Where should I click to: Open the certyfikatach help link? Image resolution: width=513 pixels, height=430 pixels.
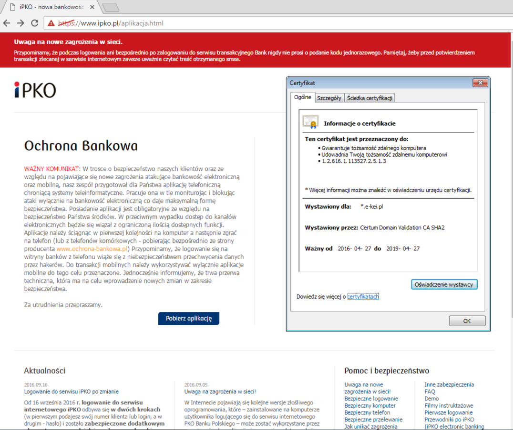point(363,297)
